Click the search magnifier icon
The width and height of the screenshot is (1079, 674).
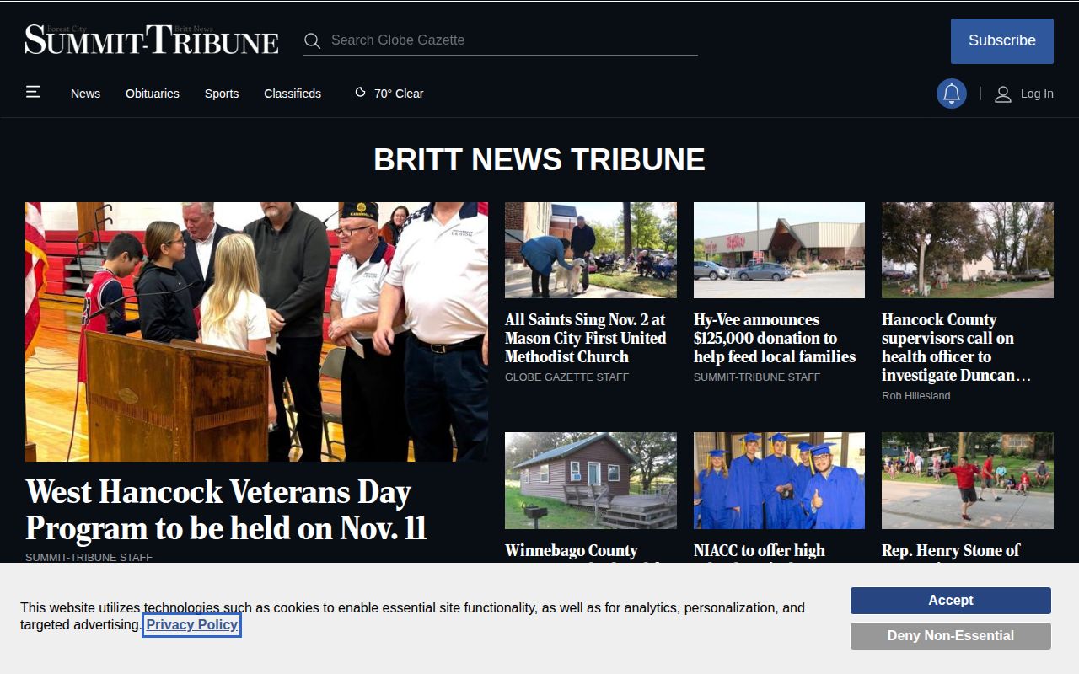(x=312, y=40)
